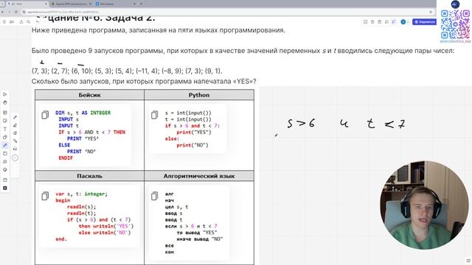Copy the Python code snippet
The image size is (472, 265).
[154, 115]
